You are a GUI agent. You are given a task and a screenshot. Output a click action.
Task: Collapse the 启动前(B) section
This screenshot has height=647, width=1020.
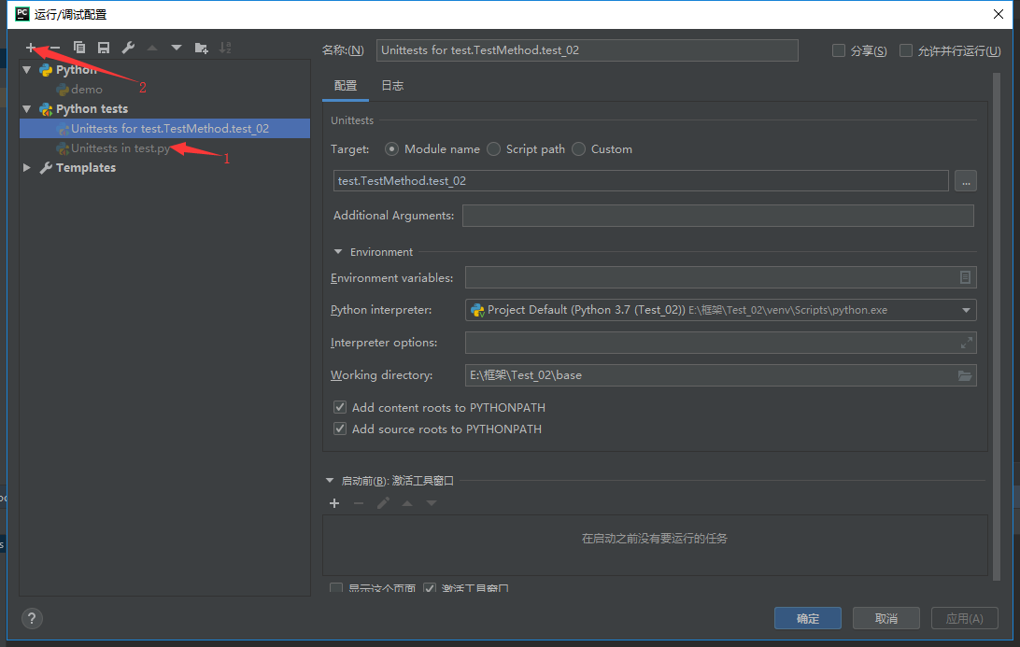[x=330, y=481]
